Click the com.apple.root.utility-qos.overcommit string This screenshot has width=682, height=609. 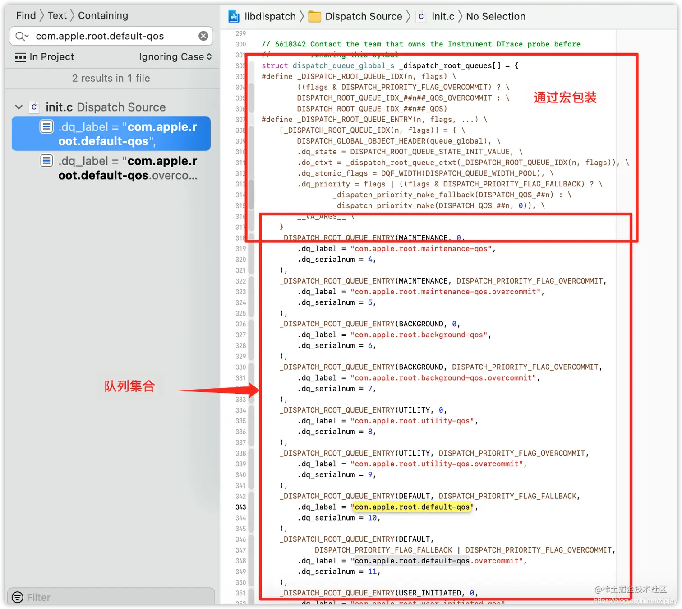(437, 464)
